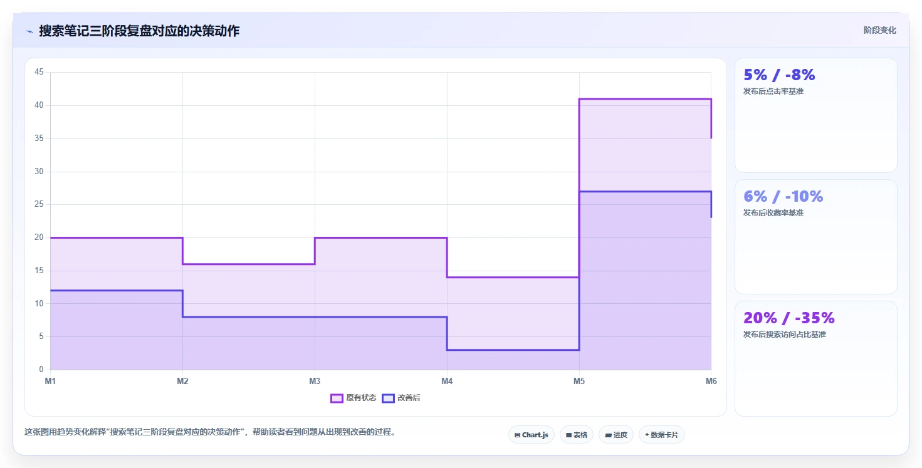Click the blue step line at 27
Viewport: 922px width, 468px height.
[645, 192]
